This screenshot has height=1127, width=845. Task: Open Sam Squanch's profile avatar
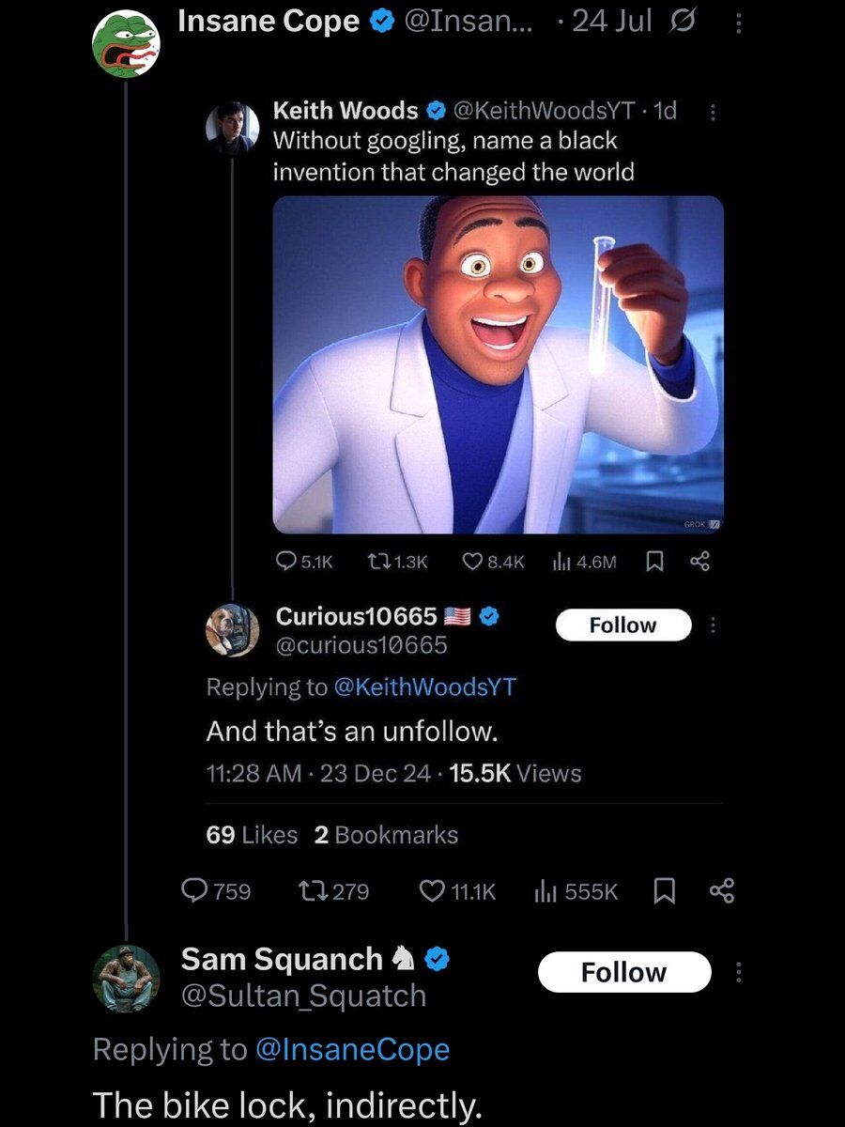[x=127, y=979]
